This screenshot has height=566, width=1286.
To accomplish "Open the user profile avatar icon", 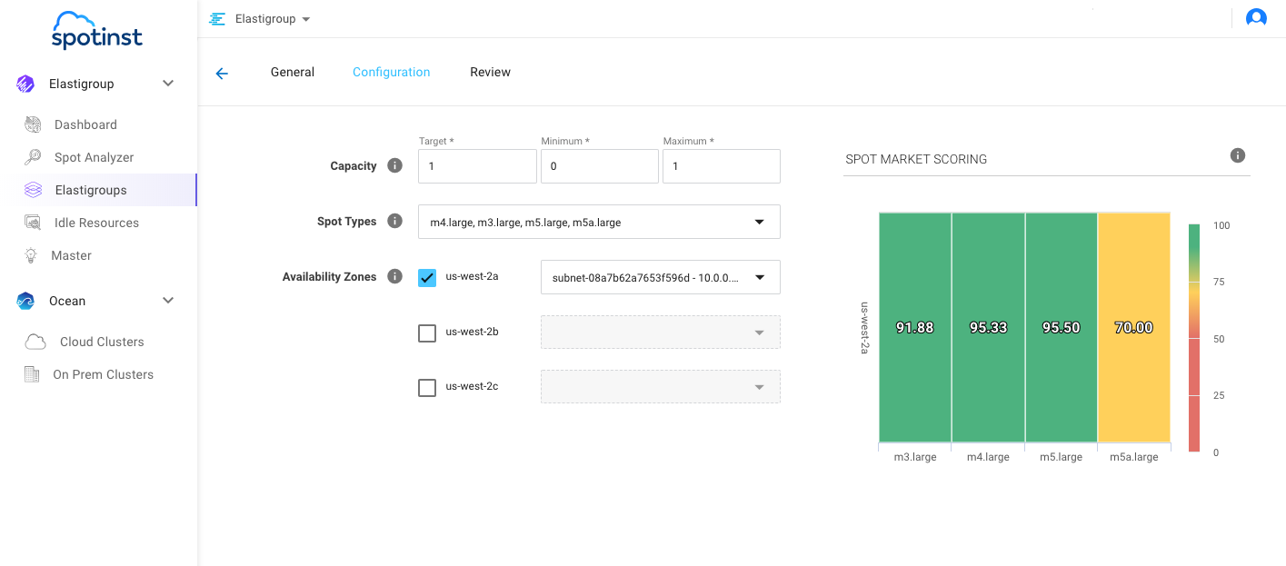I will pos(1256,18).
